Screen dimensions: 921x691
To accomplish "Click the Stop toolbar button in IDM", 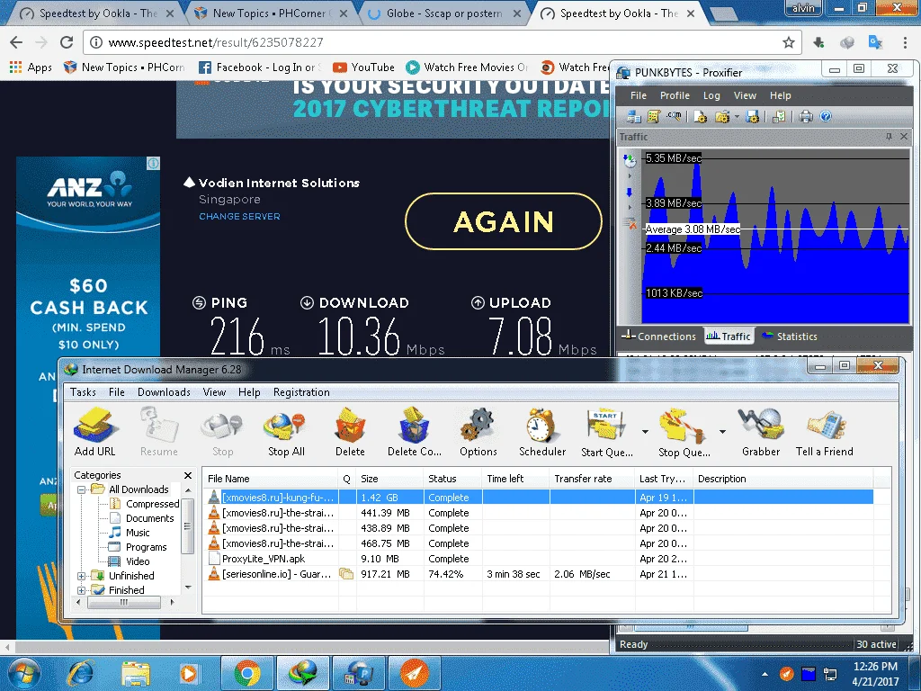I will tap(222, 432).
